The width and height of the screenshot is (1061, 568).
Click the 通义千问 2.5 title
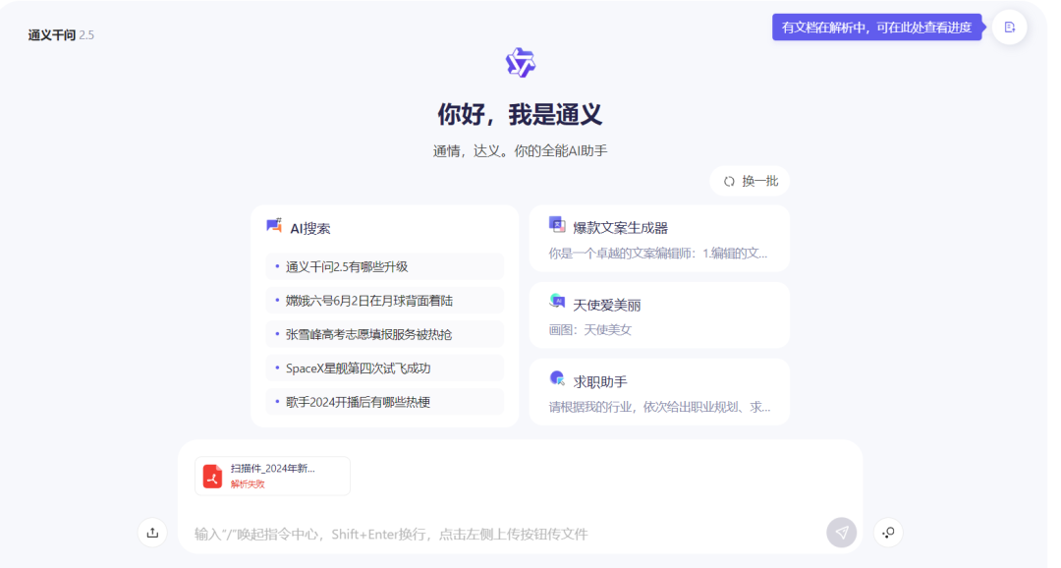coord(61,35)
